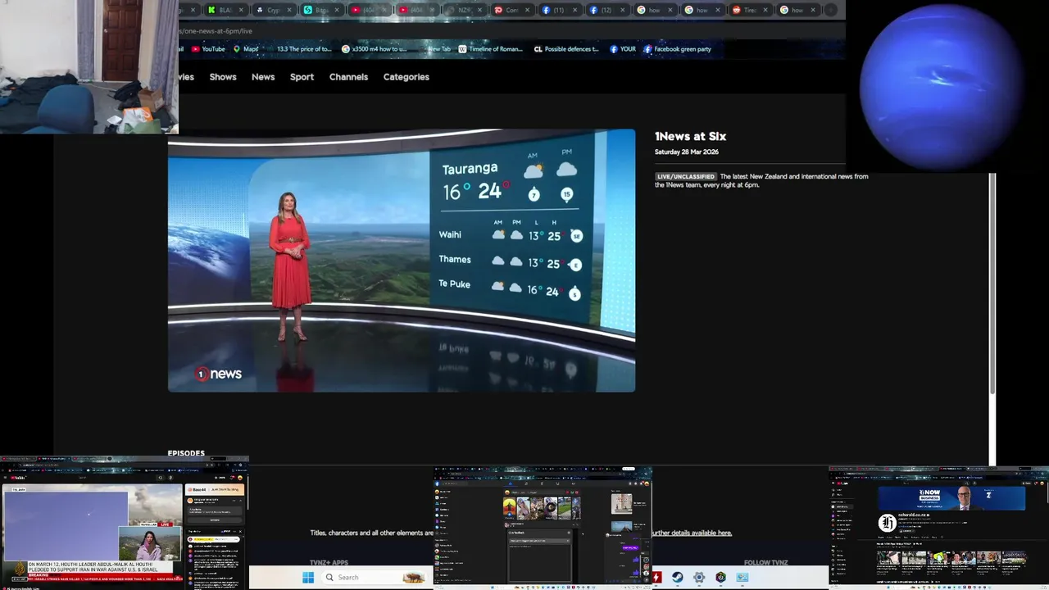Open Steam from the taskbar
The width and height of the screenshot is (1049, 590).
click(x=678, y=577)
